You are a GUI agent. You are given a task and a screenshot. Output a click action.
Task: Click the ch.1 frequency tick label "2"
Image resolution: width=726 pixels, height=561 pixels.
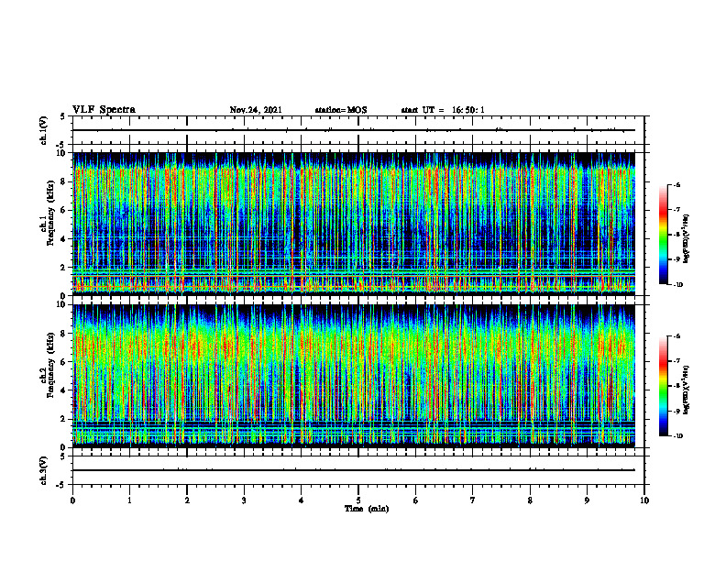pos(64,268)
